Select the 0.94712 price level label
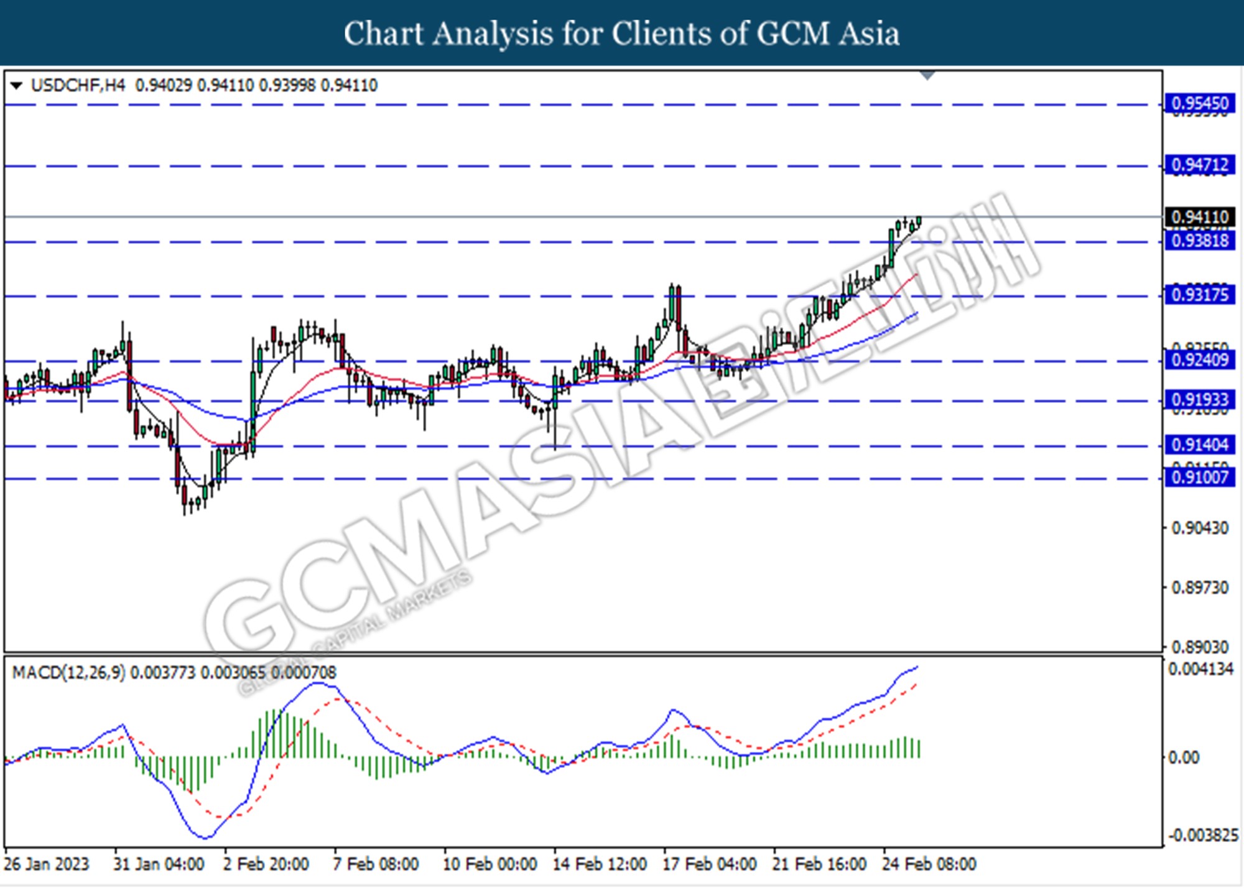The width and height of the screenshot is (1244, 888). point(1199,165)
